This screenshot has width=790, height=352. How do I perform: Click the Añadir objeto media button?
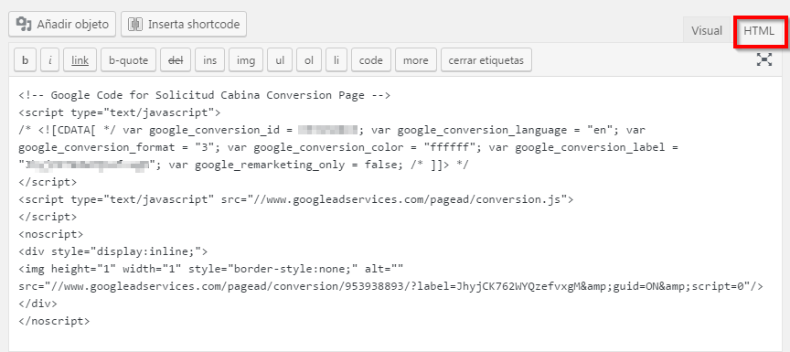[x=62, y=24]
